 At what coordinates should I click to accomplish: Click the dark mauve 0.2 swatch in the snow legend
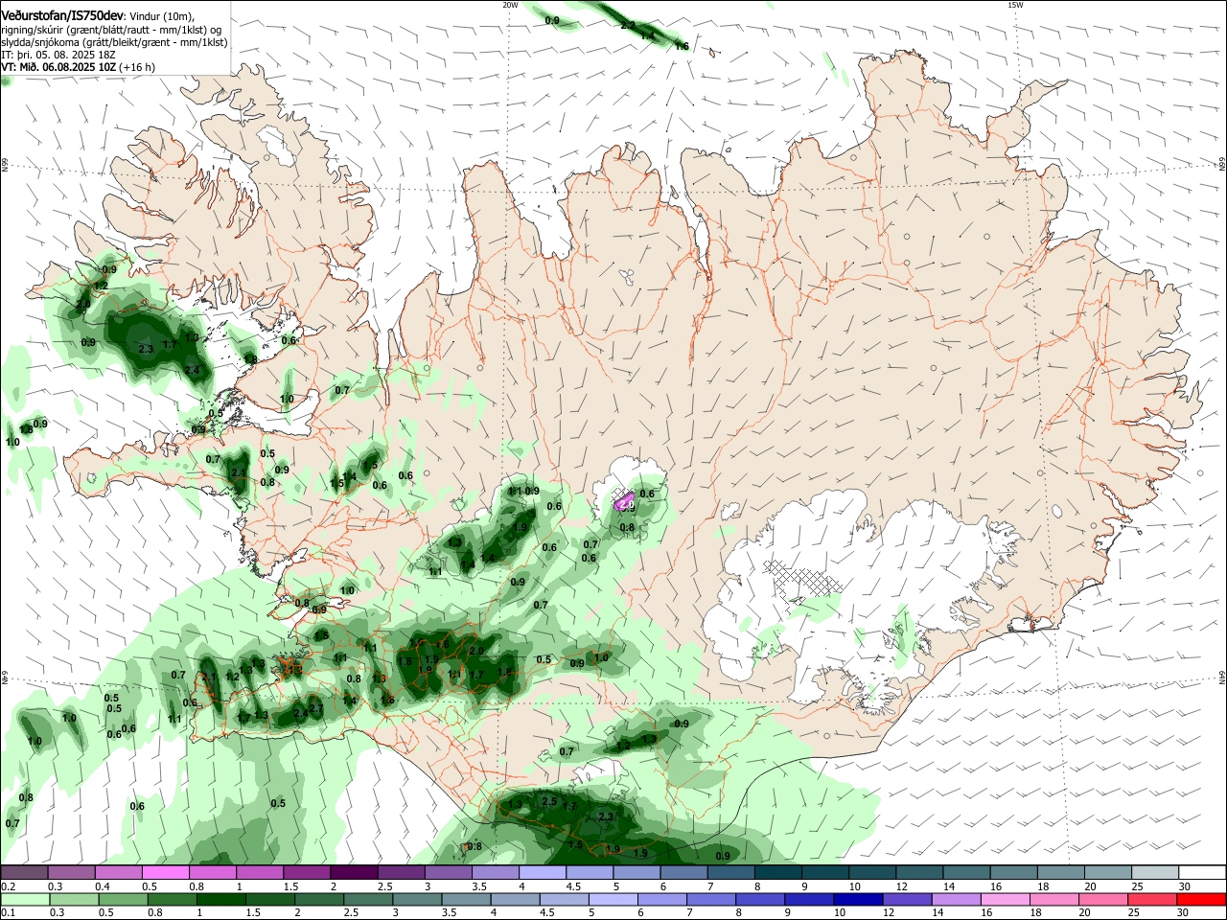[24, 872]
